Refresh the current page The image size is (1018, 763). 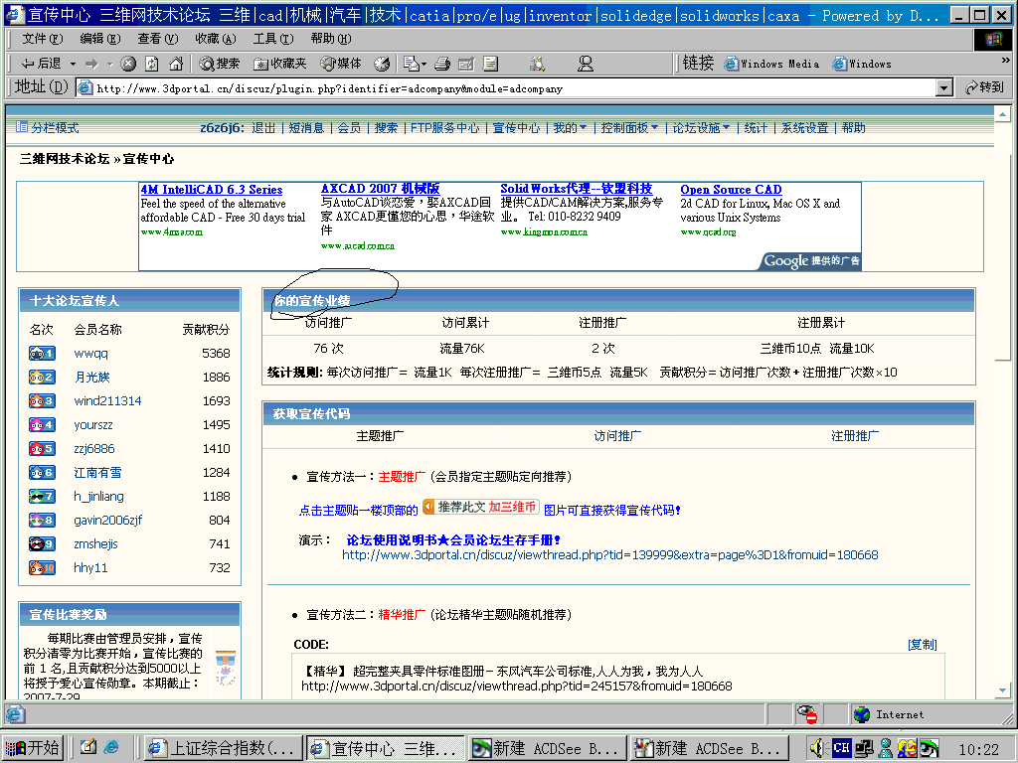(x=150, y=64)
